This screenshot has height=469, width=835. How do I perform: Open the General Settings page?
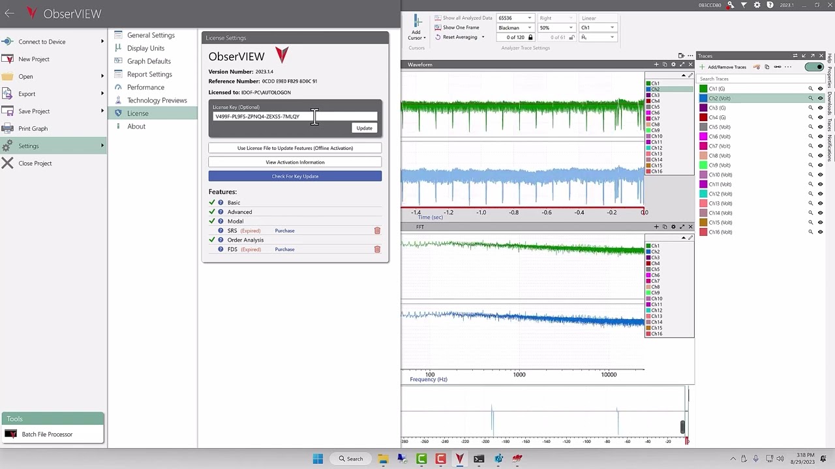pos(152,35)
